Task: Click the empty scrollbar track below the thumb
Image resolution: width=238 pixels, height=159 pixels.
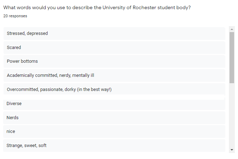Action: (232, 116)
